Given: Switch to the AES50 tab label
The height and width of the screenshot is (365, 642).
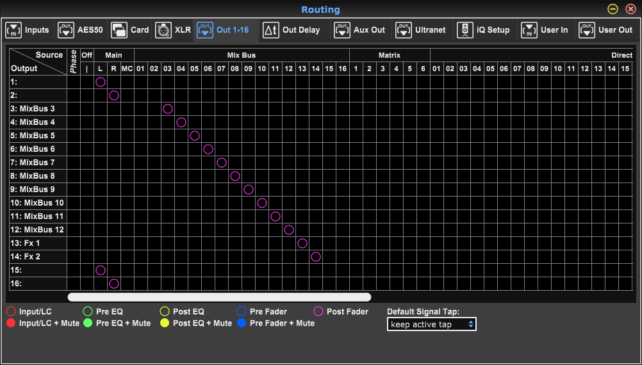Looking at the screenshot, I should click(90, 30).
